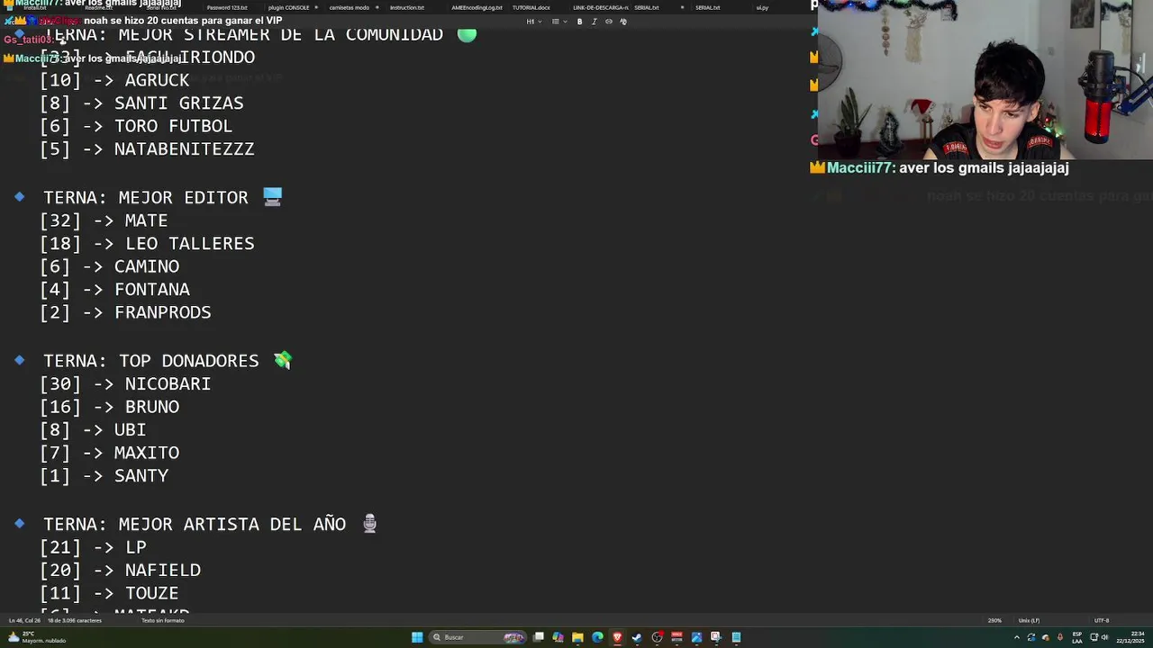The height and width of the screenshot is (648, 1153).
Task: Open Brave browser from the taskbar
Action: (617, 637)
